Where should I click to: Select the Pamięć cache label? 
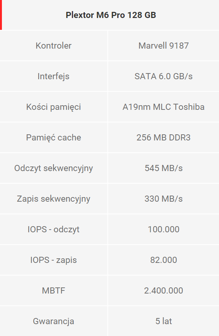point(54,137)
